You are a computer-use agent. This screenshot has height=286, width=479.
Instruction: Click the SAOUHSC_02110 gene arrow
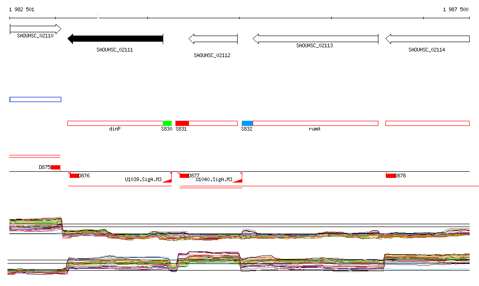[36, 29]
